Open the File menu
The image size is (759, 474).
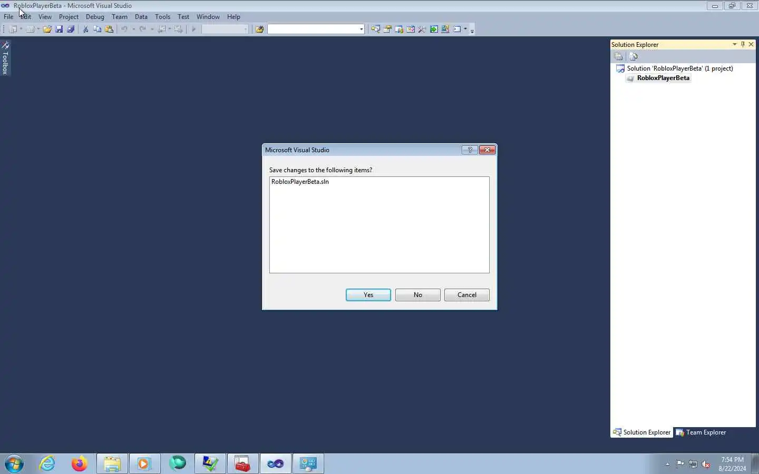click(x=8, y=17)
